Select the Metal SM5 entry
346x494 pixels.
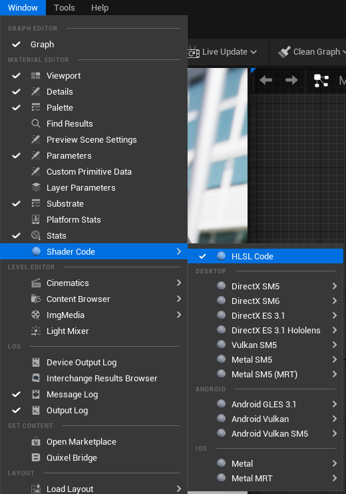coord(265,359)
